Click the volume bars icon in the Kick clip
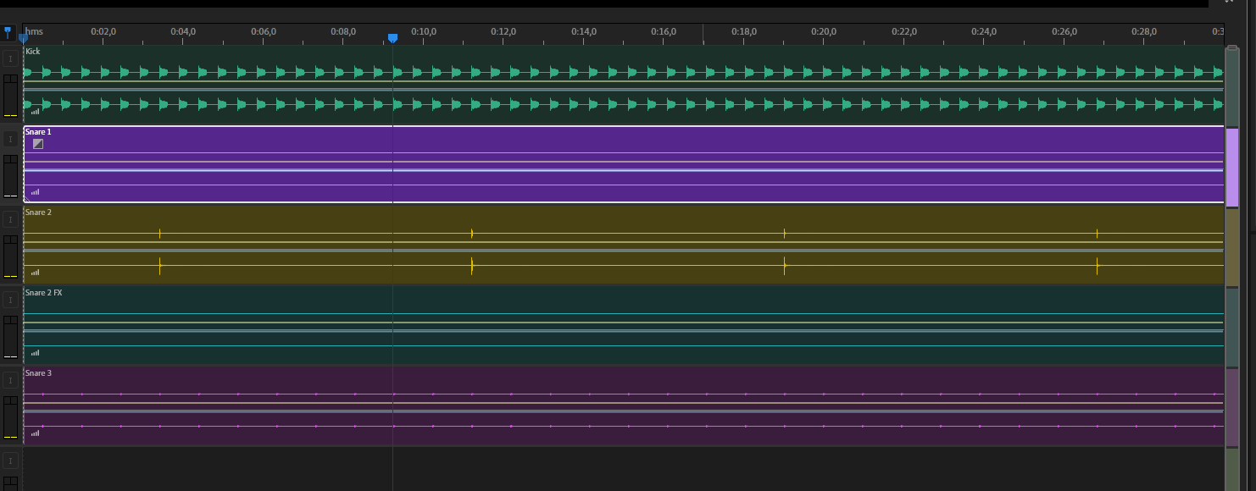The image size is (1256, 491). click(x=35, y=111)
